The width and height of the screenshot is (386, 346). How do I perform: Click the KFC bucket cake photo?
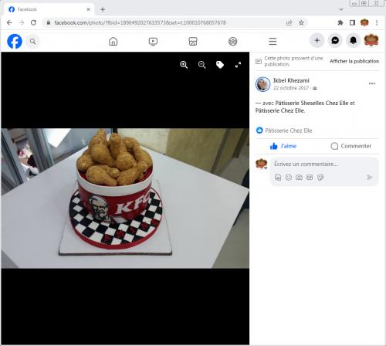[x=125, y=198]
